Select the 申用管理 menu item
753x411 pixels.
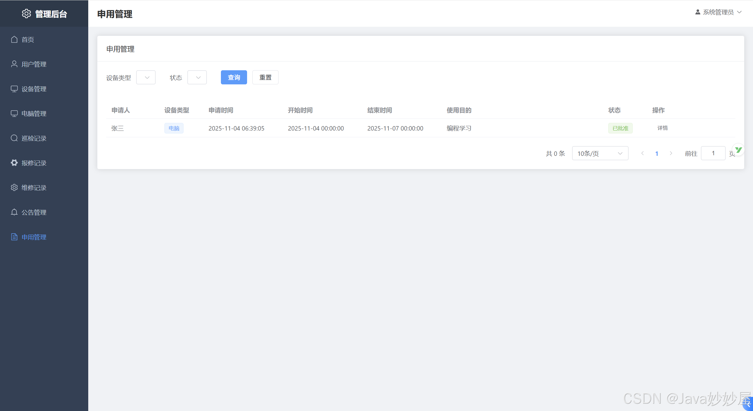pyautogui.click(x=44, y=237)
